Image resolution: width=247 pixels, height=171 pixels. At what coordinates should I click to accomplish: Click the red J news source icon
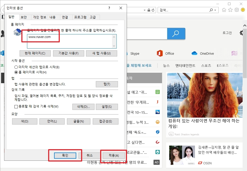(x=158, y=102)
